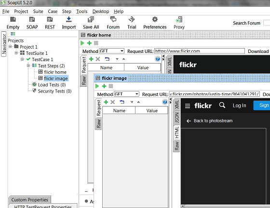Open the Tools menu
The image size is (270, 208).
click(82, 12)
